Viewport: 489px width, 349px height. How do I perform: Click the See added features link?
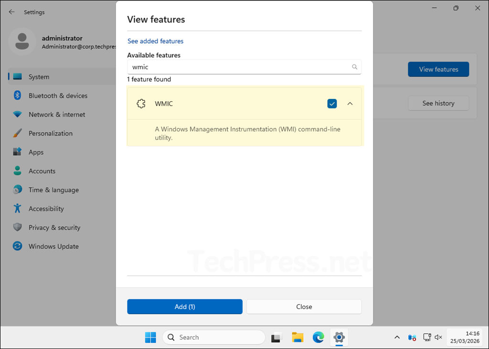click(x=155, y=41)
